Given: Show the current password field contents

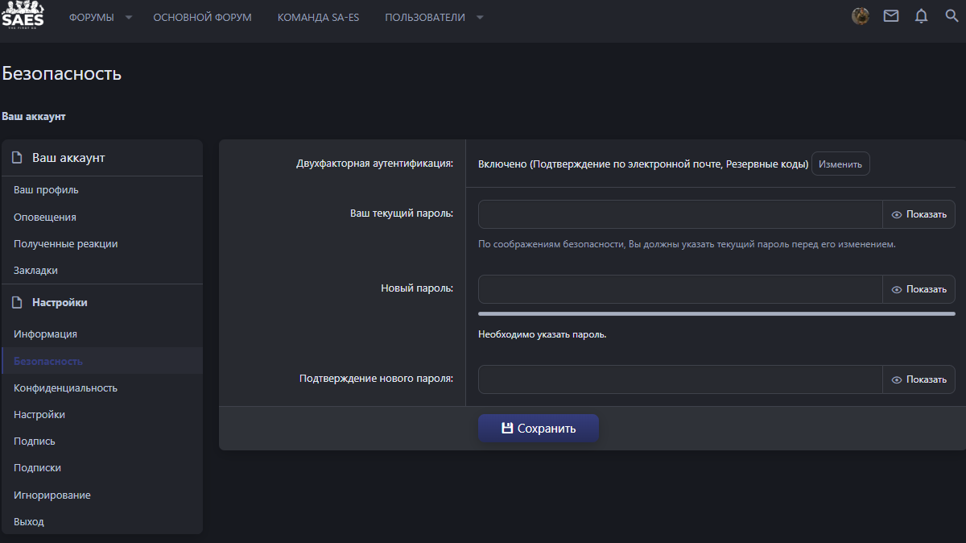Looking at the screenshot, I should pos(919,214).
